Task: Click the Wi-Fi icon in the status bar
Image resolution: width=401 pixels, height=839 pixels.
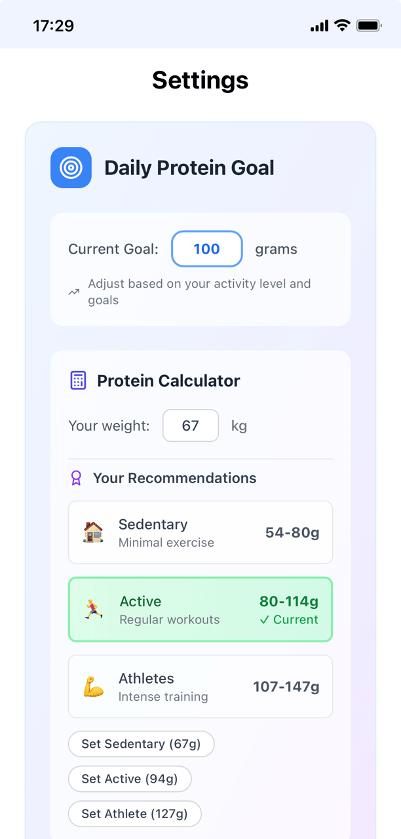Action: 341,25
